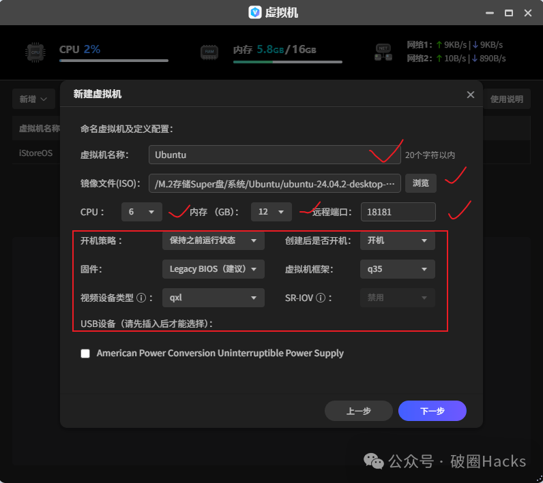Click the virtual machine app logo icon
Viewport: 543px width, 483px height.
click(255, 12)
